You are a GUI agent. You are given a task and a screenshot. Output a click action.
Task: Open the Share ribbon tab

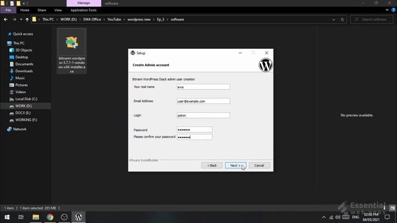[42, 10]
